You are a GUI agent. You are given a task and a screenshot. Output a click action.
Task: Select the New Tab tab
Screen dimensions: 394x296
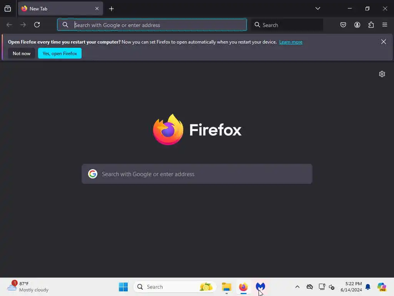click(60, 8)
